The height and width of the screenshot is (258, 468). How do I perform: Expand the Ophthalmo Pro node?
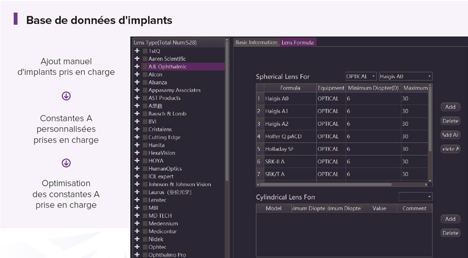(137, 254)
